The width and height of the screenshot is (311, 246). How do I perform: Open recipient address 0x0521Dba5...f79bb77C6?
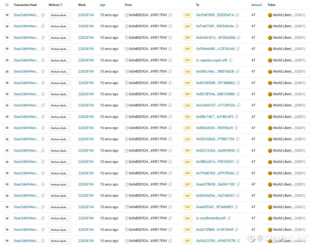[215, 139]
